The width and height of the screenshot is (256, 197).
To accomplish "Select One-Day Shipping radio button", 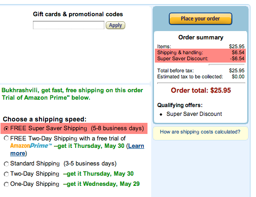I will (6, 184).
